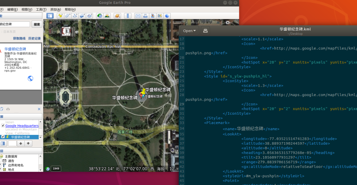Select the 主数据库 layer row
Screen dimensions: 357x185
point(11,157)
